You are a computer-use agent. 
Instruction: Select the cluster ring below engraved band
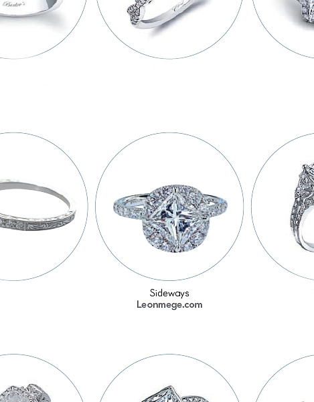point(38,378)
